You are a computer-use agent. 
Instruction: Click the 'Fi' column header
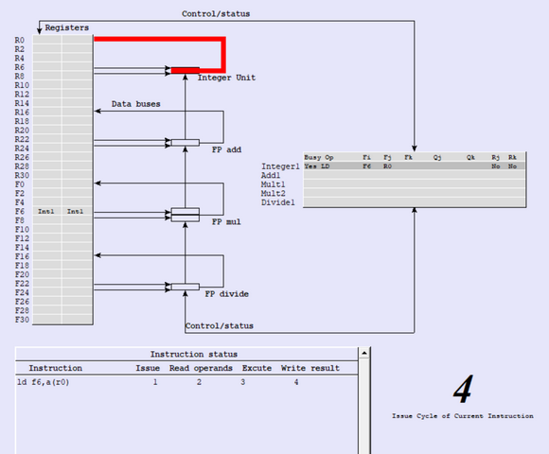(366, 157)
